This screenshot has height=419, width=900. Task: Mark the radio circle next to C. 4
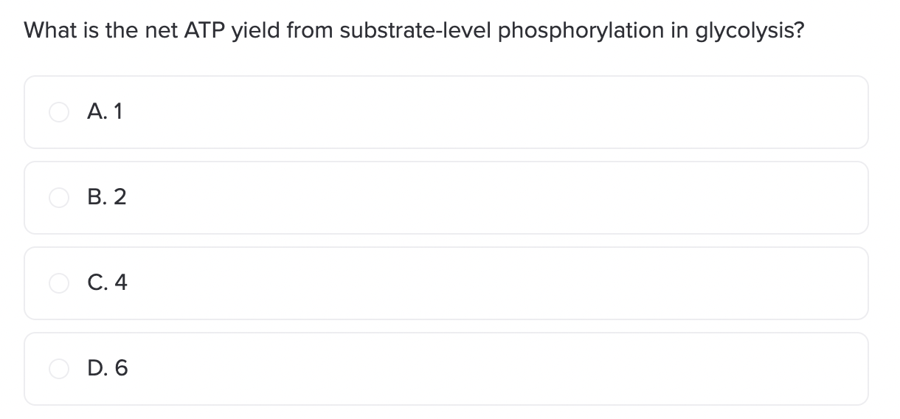point(58,283)
